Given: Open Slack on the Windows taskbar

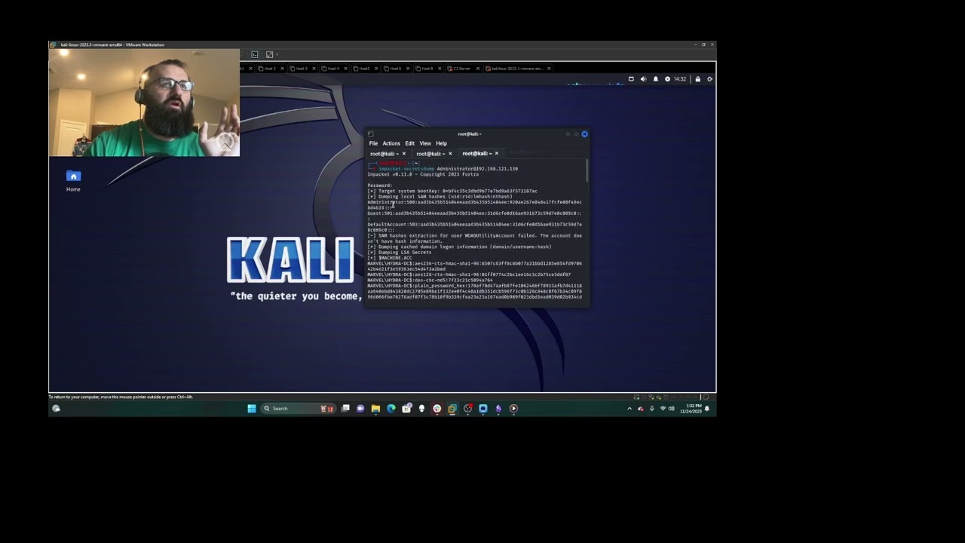Looking at the screenshot, I should 437,408.
